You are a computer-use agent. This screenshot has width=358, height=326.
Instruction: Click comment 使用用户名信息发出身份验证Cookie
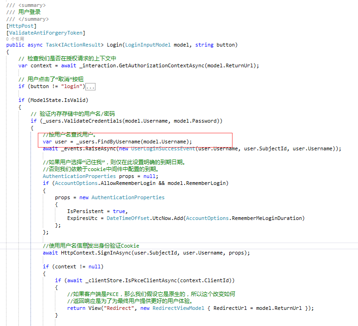(x=94, y=246)
